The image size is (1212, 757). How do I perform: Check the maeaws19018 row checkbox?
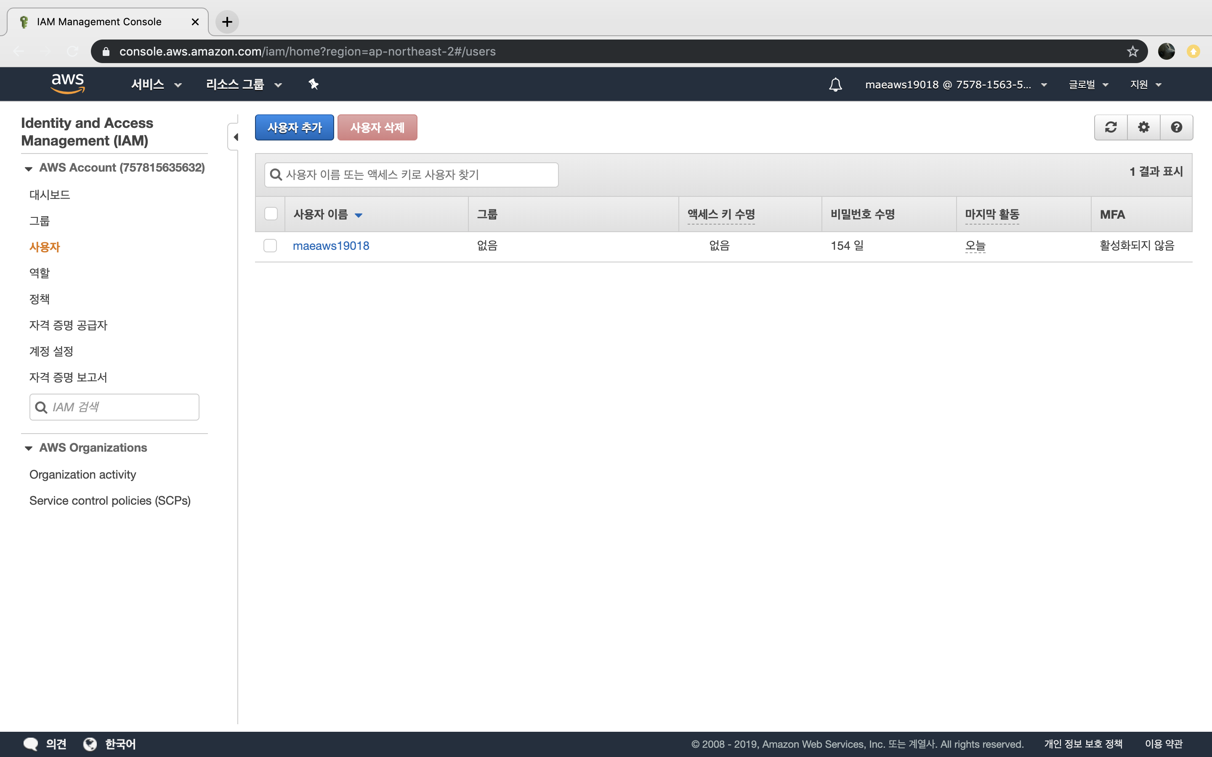tap(271, 246)
